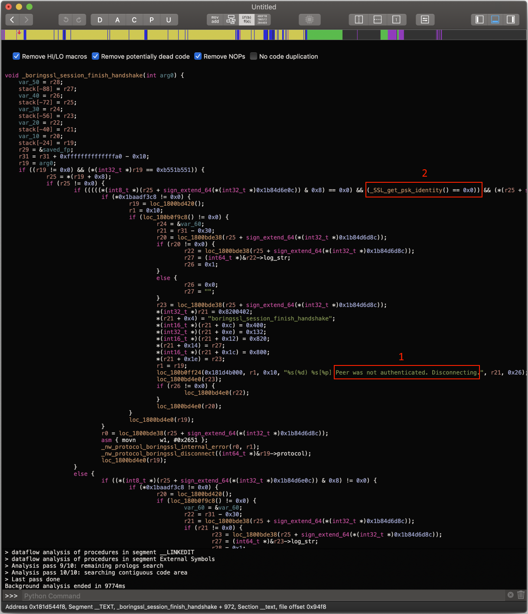Viewport: 528px width, 614px height.
Task: Uncheck Remove HI/LO macros
Action: [16, 56]
